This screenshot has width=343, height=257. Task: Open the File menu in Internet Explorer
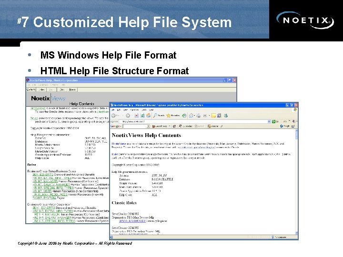[113, 110]
